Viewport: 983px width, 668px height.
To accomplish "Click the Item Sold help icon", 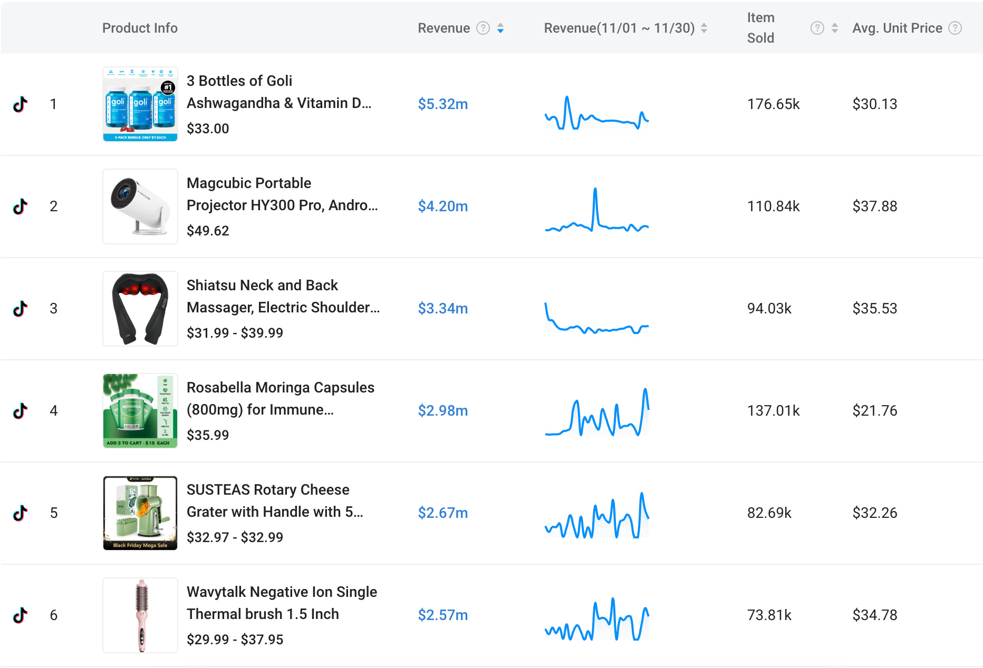I will point(817,28).
